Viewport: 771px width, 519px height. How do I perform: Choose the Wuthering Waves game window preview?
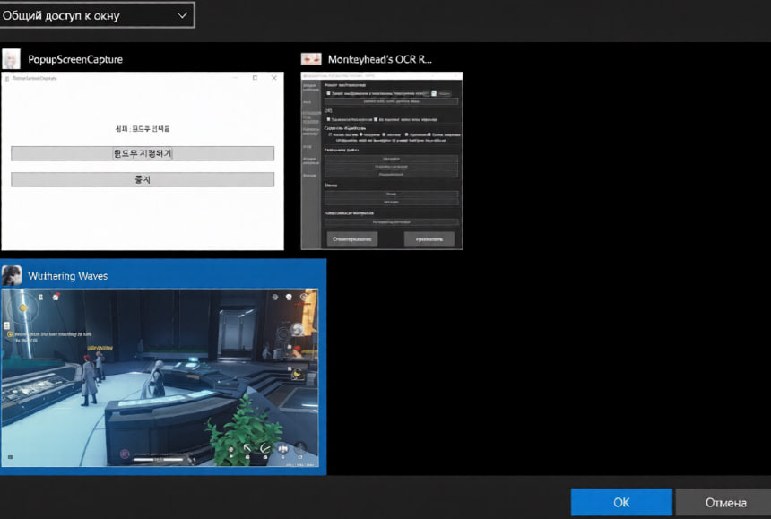[160, 377]
